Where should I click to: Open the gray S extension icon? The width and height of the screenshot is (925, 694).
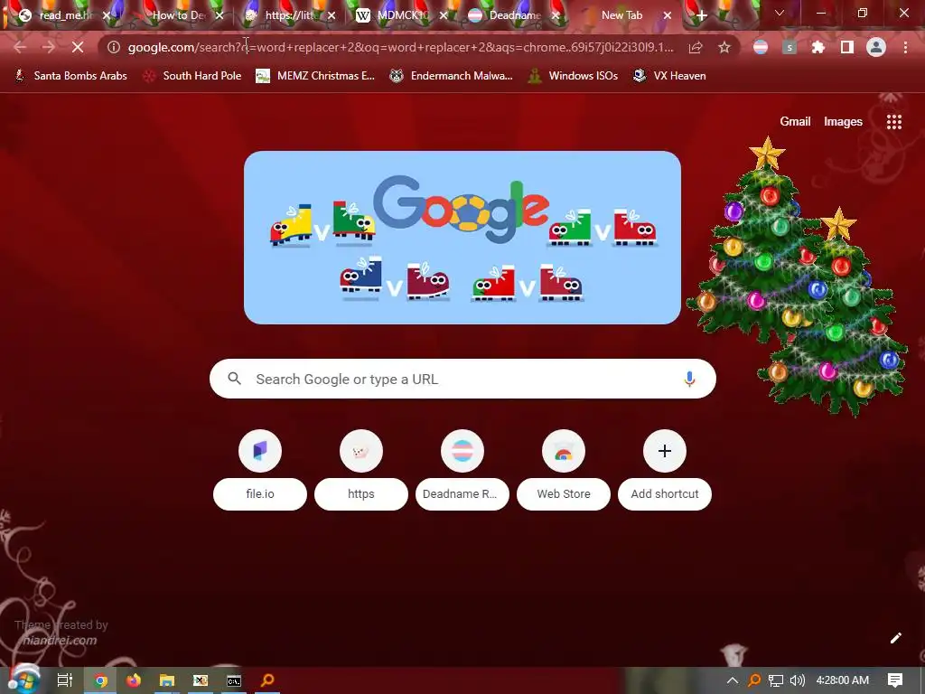pyautogui.click(x=790, y=47)
